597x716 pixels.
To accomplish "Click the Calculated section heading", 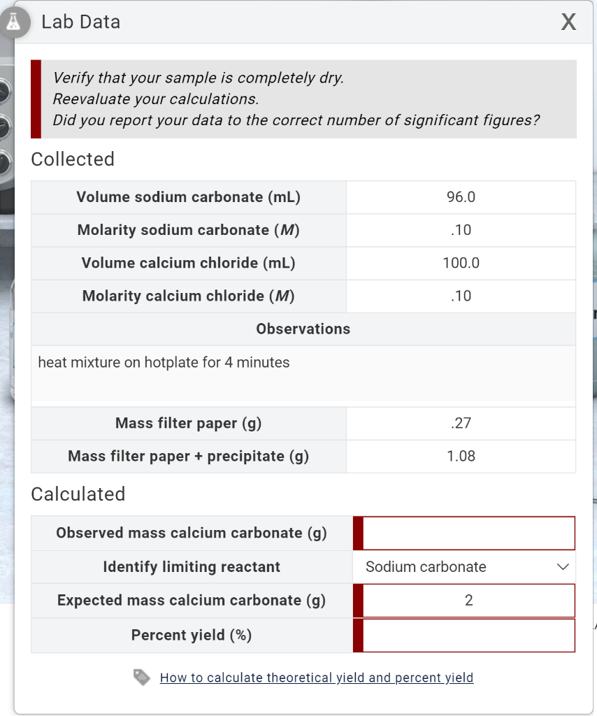I will [78, 494].
